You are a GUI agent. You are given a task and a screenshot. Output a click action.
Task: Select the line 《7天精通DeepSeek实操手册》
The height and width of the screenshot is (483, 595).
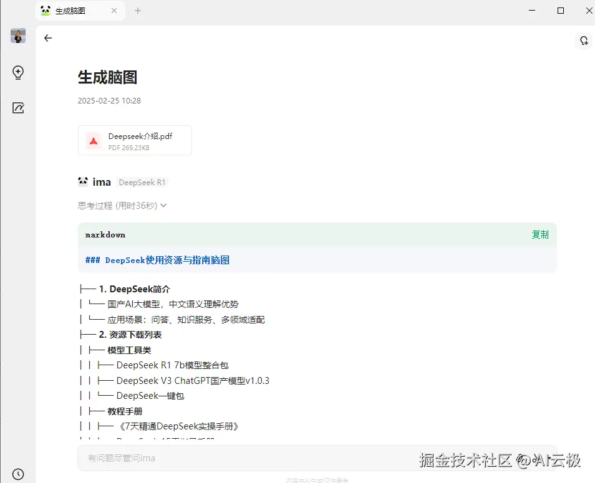click(x=178, y=426)
